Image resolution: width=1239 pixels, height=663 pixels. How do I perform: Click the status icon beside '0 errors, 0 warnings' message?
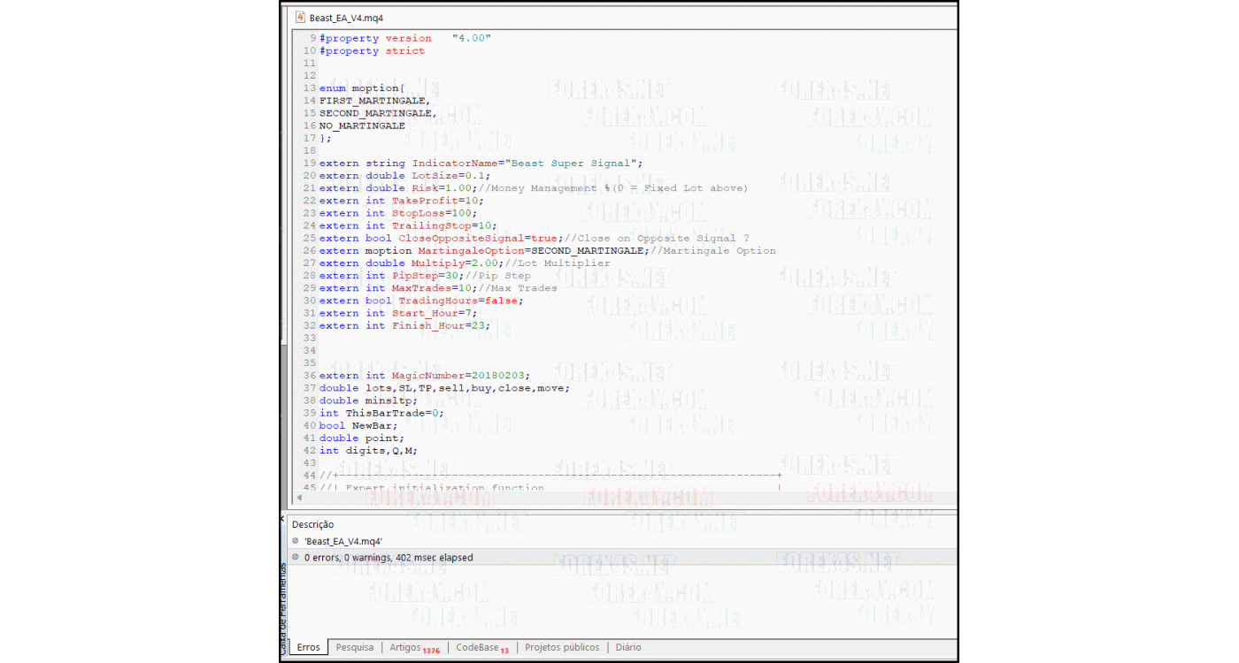pyautogui.click(x=295, y=557)
